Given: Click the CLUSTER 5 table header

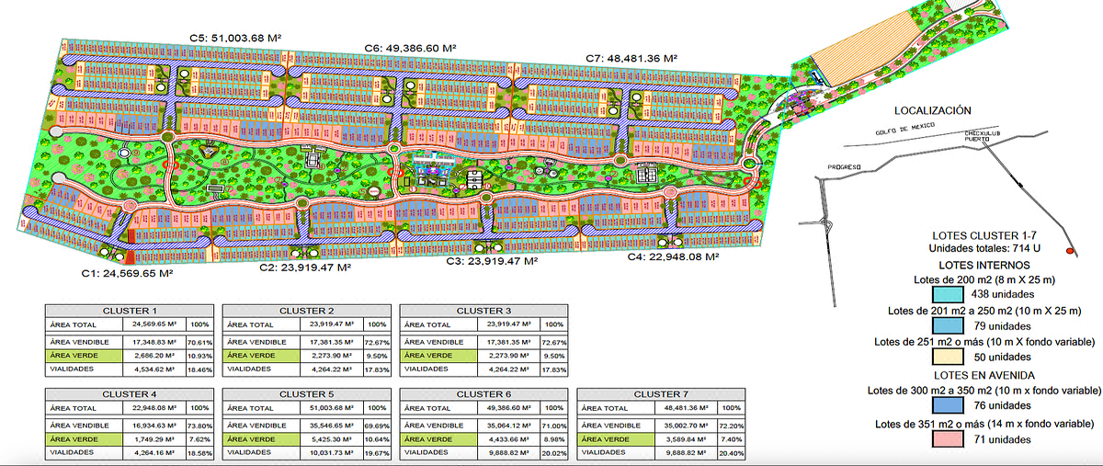Looking at the screenshot, I should [306, 393].
